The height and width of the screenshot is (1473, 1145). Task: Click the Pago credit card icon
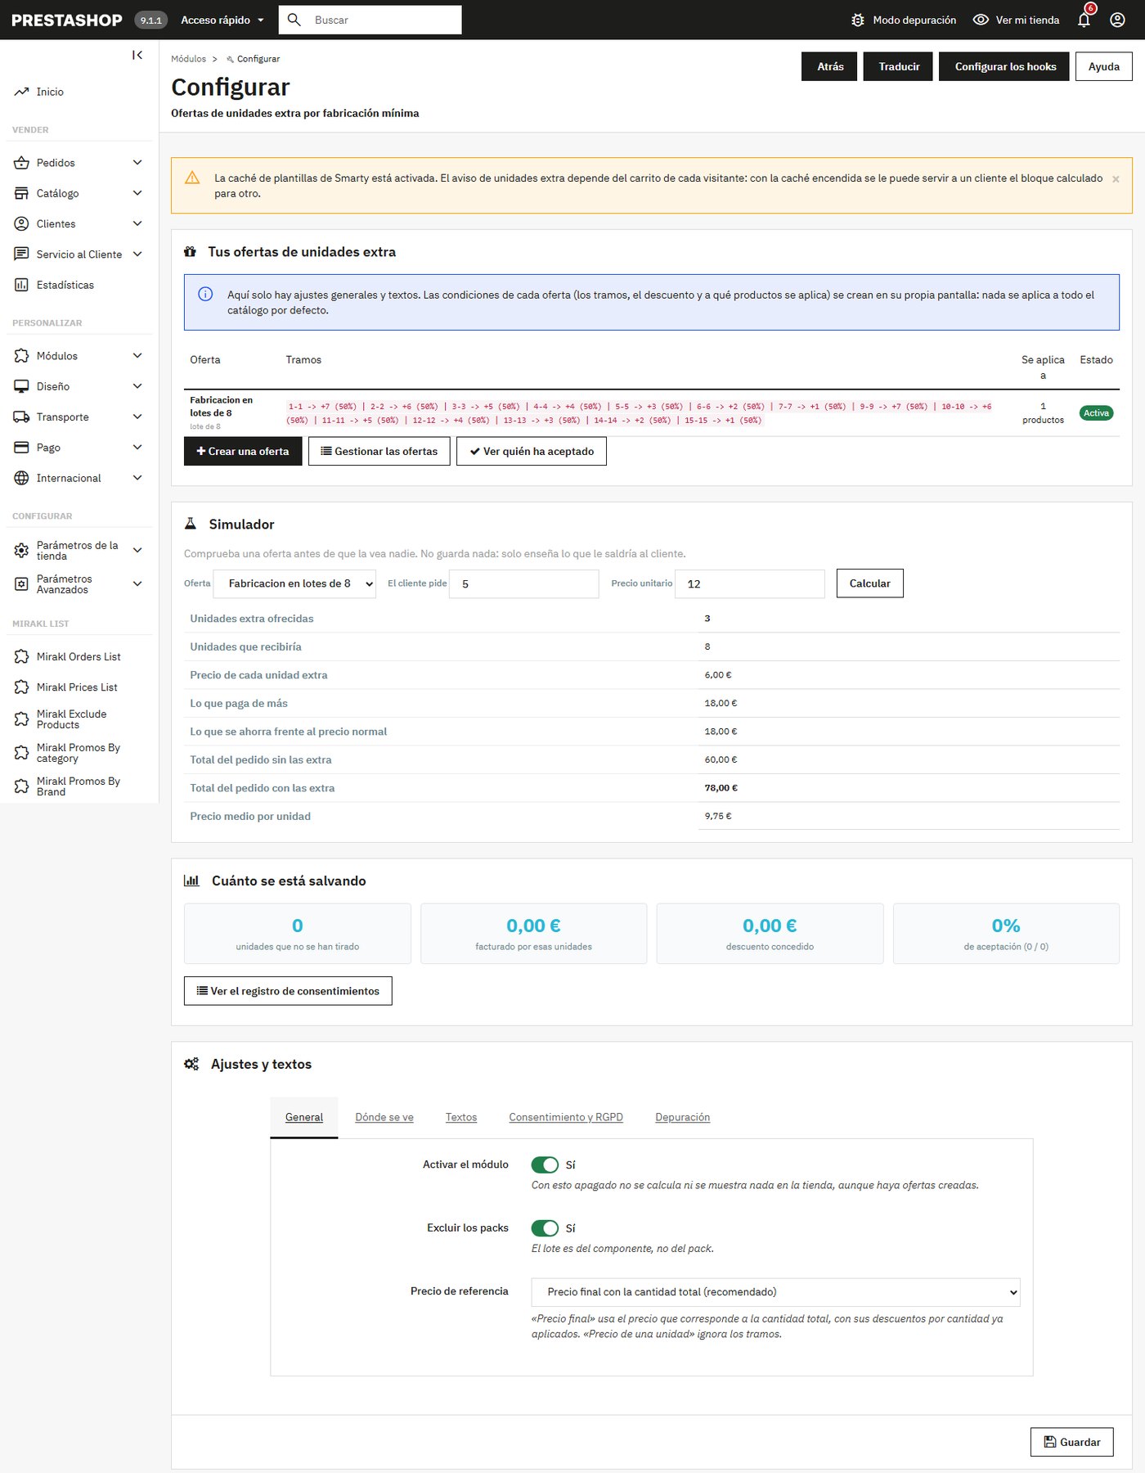coord(21,448)
